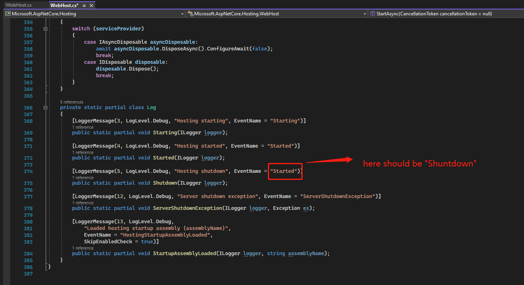Click the C# project icon in navigation bar
The height and width of the screenshot is (285, 524).
pos(7,14)
